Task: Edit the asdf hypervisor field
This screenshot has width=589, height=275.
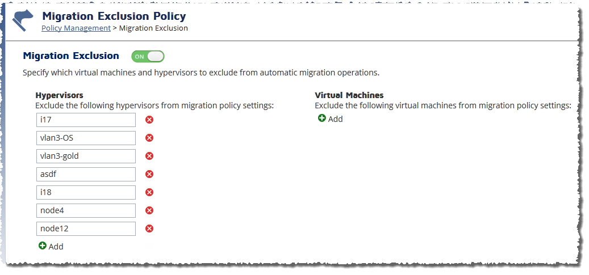Action: tap(86, 174)
